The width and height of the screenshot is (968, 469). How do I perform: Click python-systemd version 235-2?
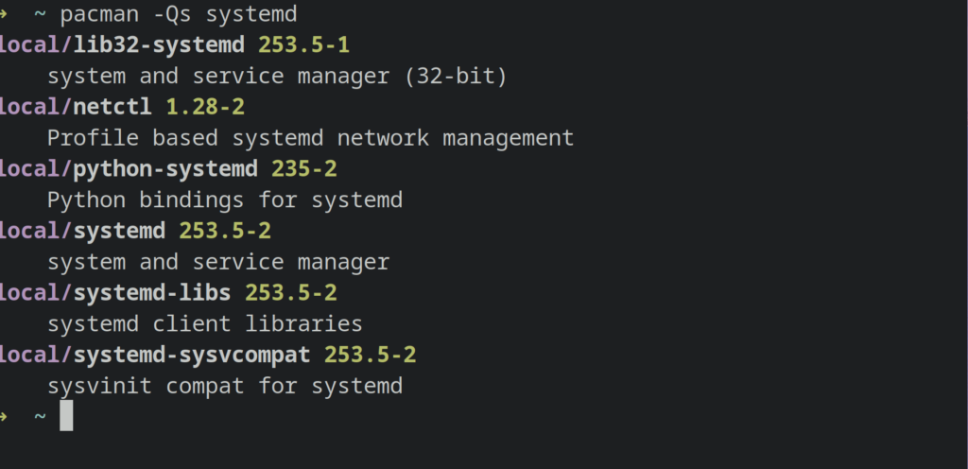(x=303, y=169)
